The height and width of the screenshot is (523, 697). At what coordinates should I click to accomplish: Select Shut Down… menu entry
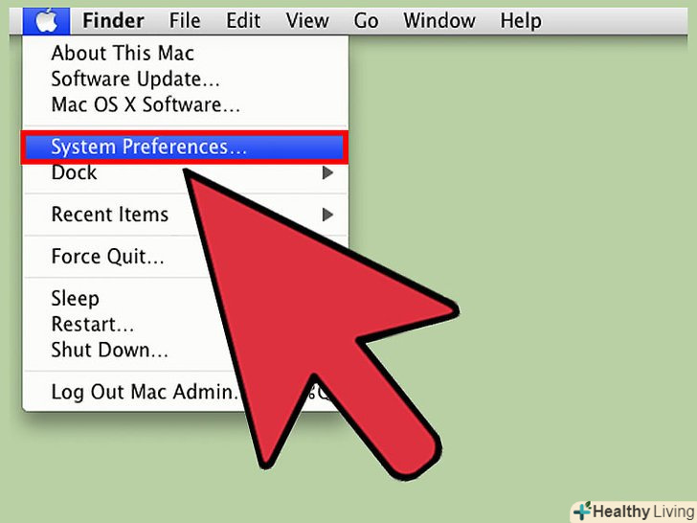click(x=109, y=350)
